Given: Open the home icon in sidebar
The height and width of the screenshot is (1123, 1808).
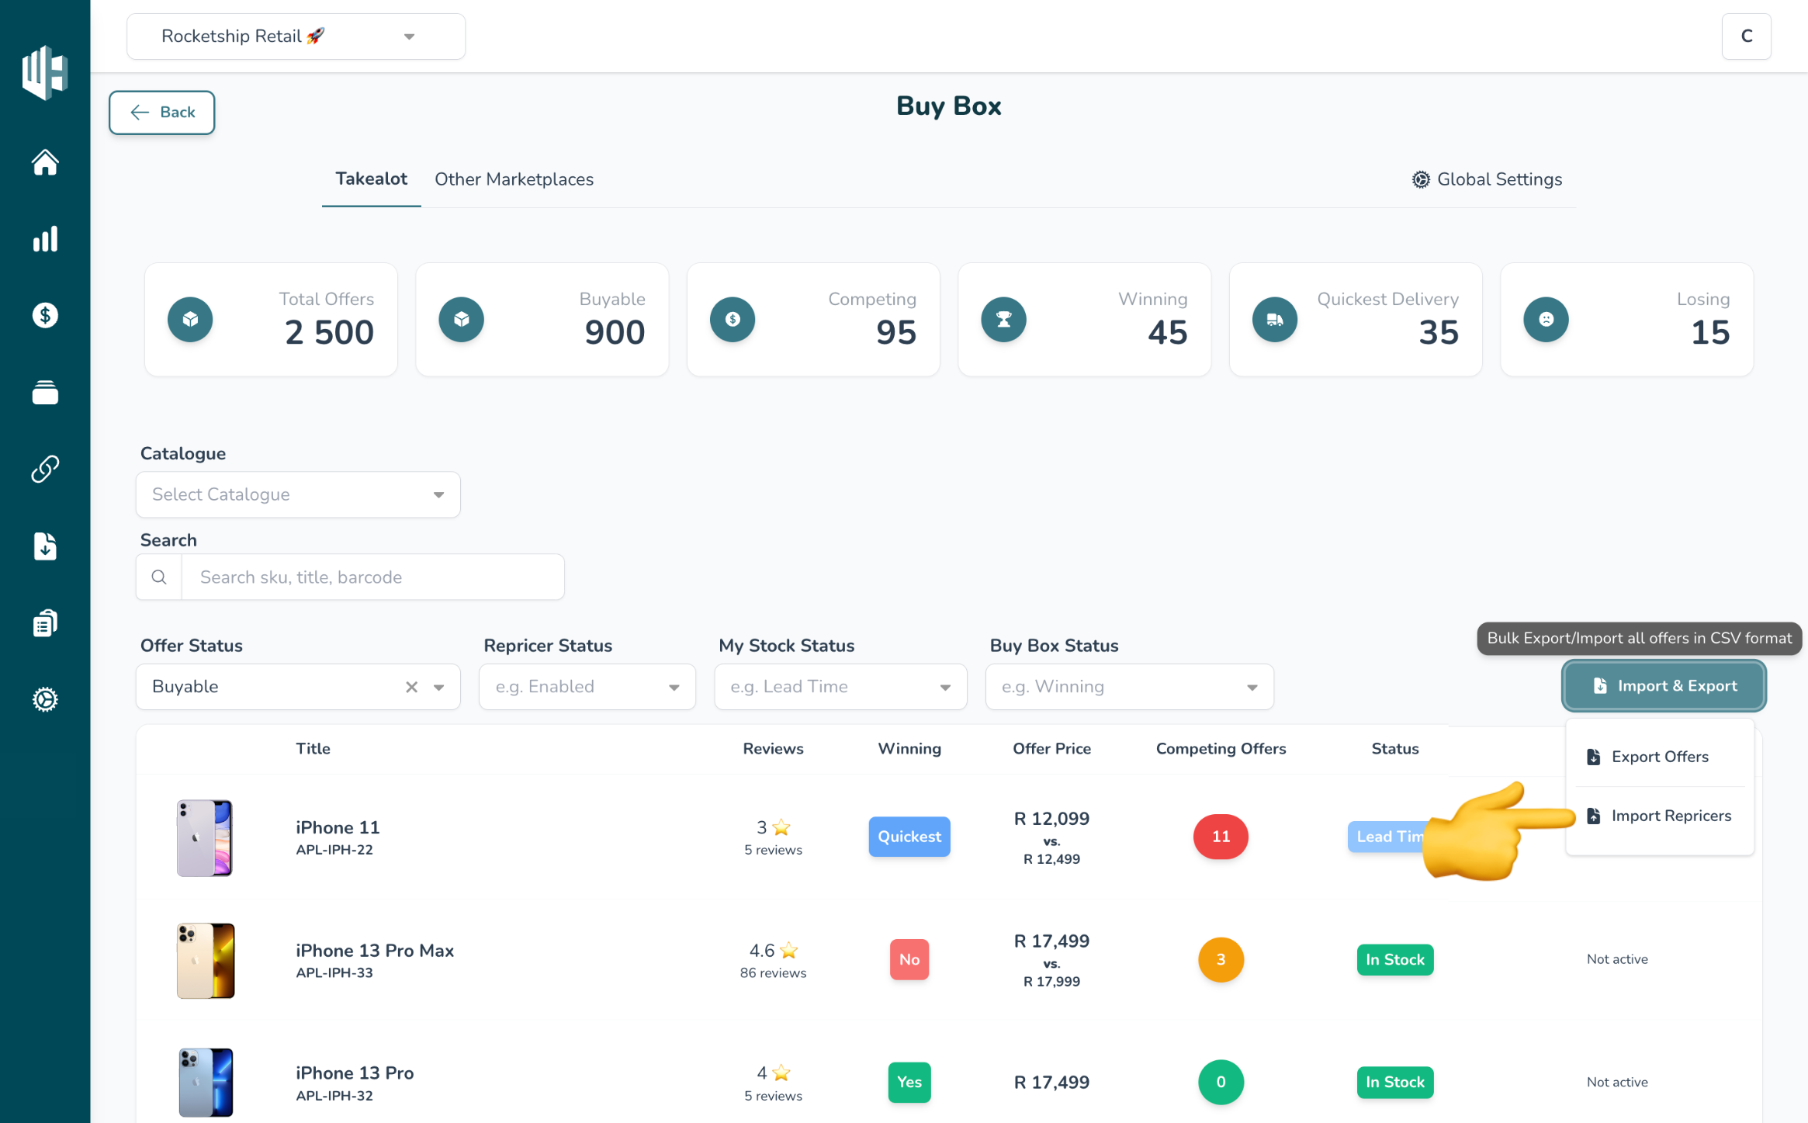Looking at the screenshot, I should [x=45, y=162].
